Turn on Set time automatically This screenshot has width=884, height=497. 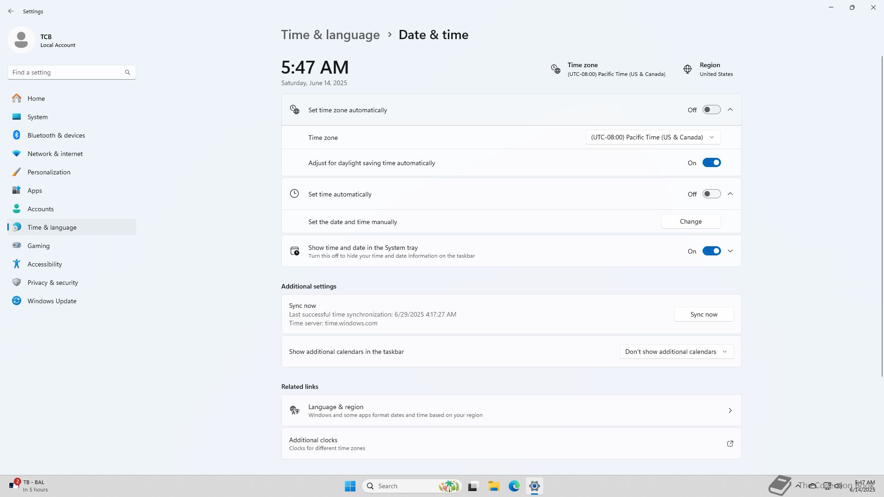tap(711, 194)
